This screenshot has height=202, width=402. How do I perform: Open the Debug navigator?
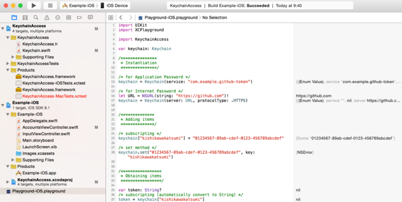click(x=68, y=18)
